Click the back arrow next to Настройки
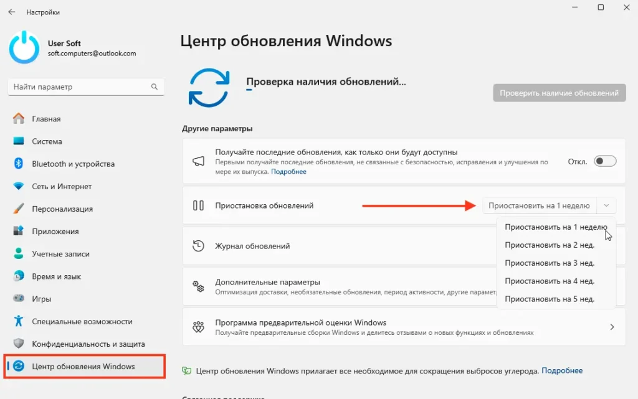Viewport: 638px width, 399px height. coord(11,12)
